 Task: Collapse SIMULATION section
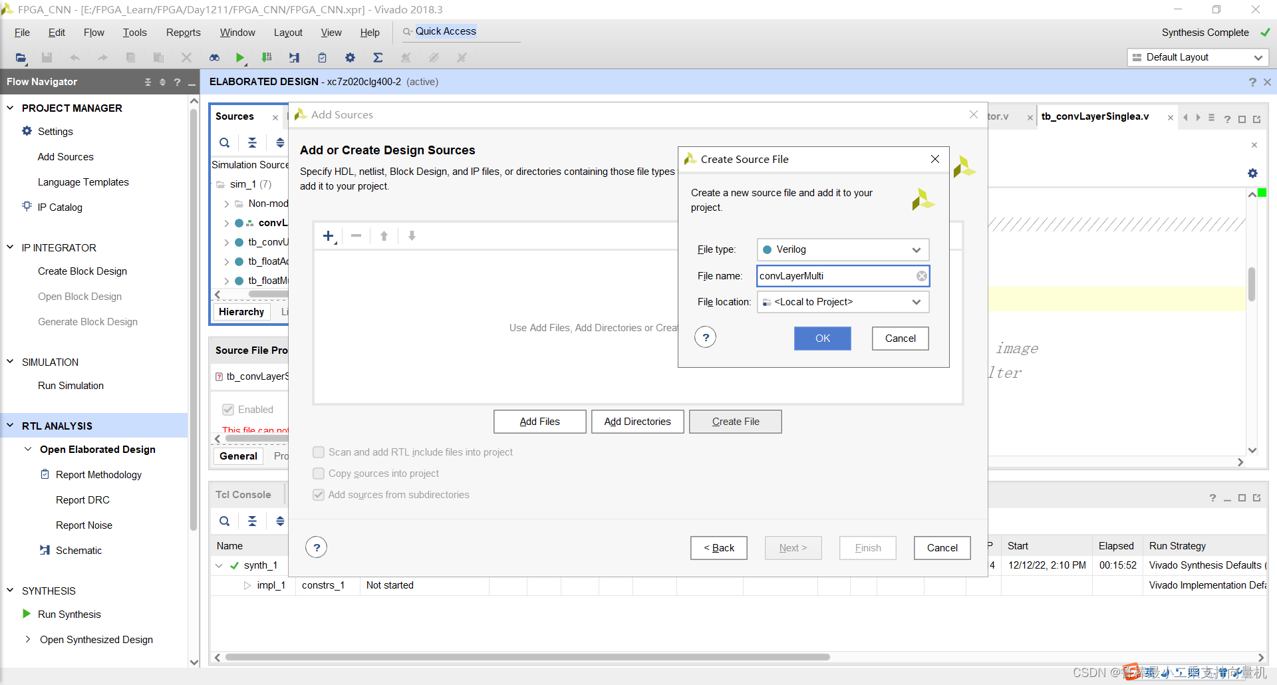click(10, 362)
